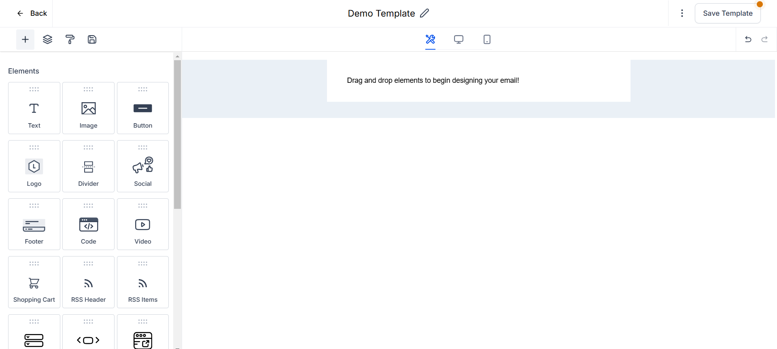Choose the Social element tile

(143, 166)
